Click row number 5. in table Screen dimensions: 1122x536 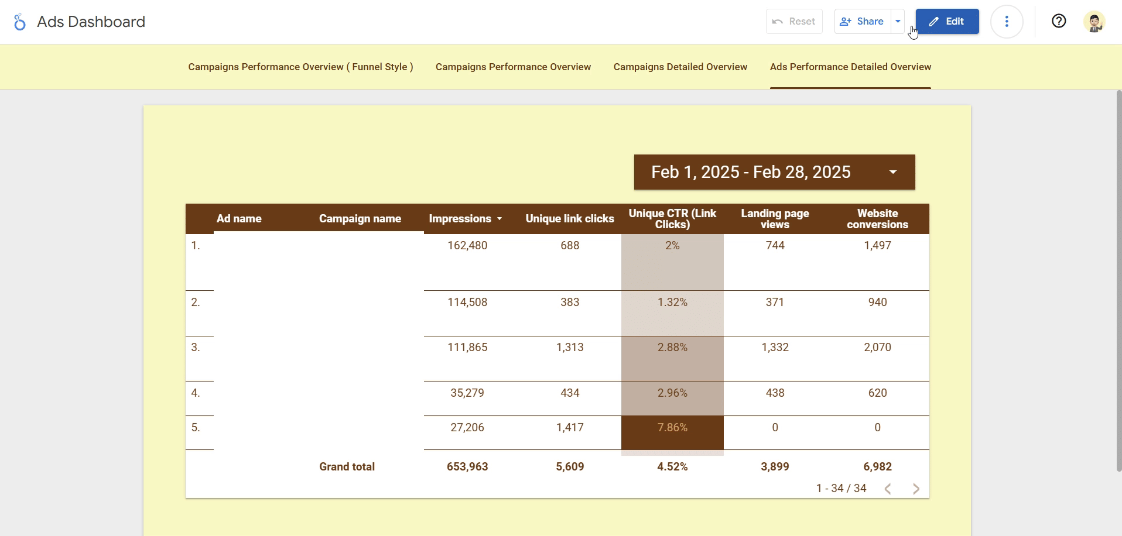[x=196, y=428]
